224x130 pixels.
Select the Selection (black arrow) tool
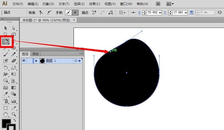[x=6, y=28]
